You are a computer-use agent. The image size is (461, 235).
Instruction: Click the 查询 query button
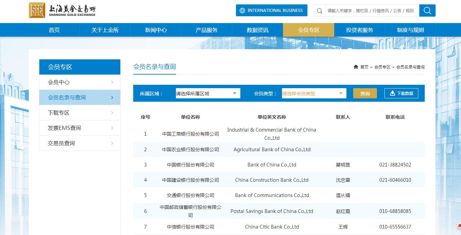[365, 93]
